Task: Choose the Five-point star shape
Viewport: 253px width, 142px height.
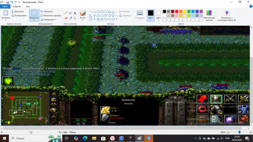Action: pos(98,19)
